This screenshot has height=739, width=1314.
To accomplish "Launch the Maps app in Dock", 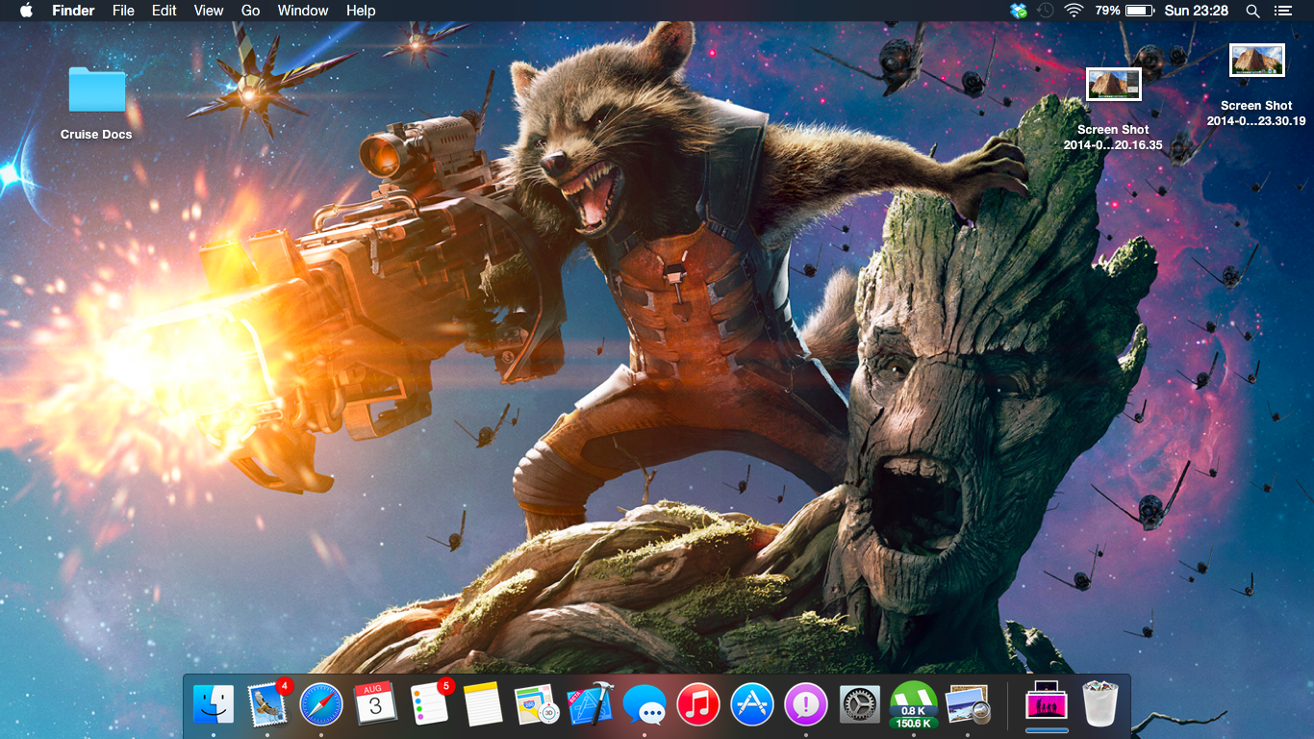I will [537, 704].
